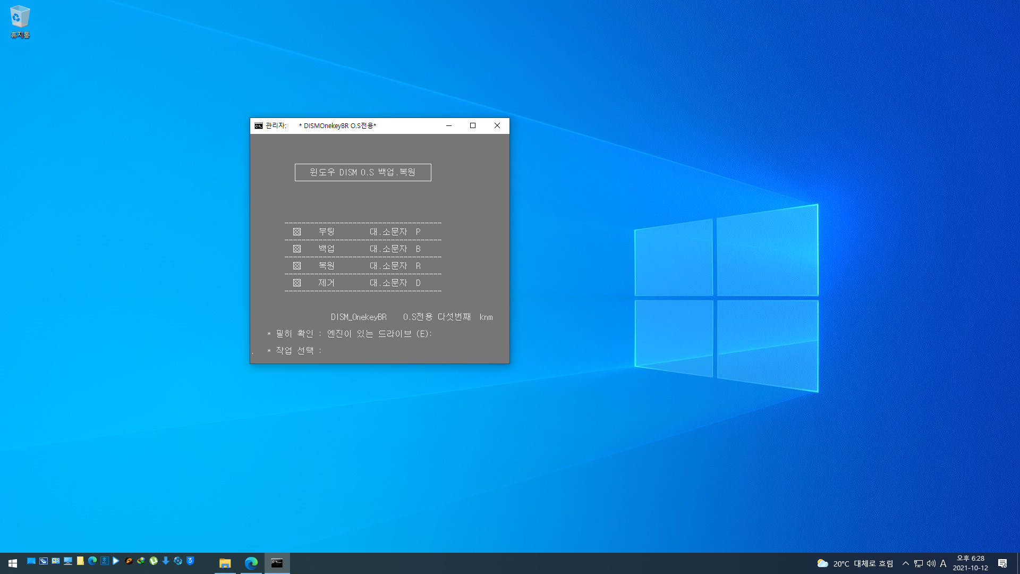Click the 대.소문자 D key hint
The height and width of the screenshot is (574, 1020).
(x=395, y=283)
